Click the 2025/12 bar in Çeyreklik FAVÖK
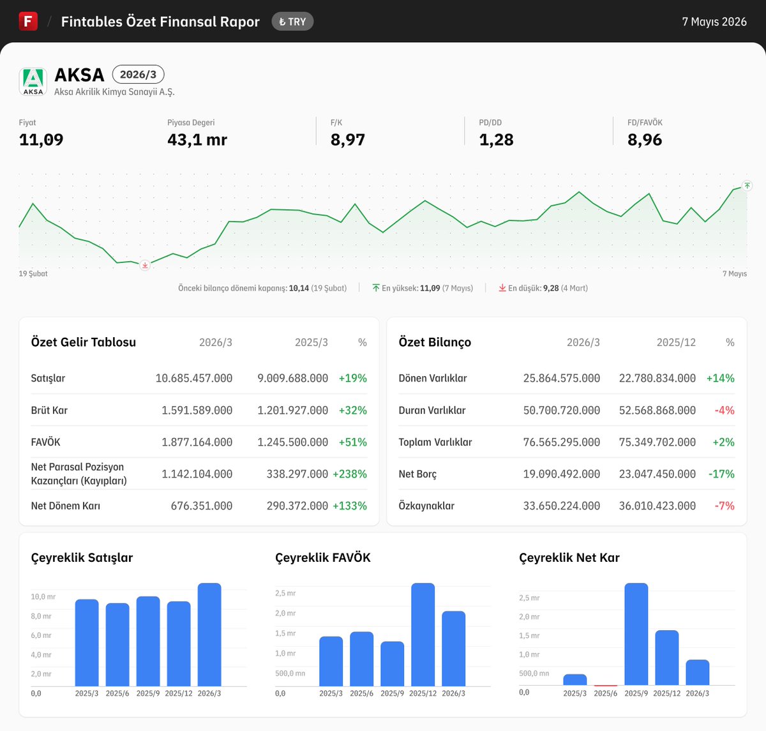The height and width of the screenshot is (731, 766). tap(423, 635)
